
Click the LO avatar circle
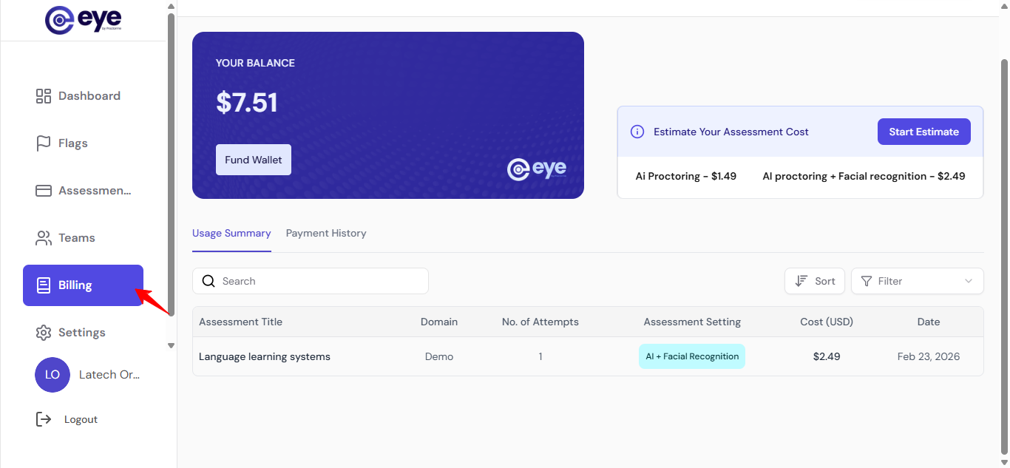pos(52,375)
